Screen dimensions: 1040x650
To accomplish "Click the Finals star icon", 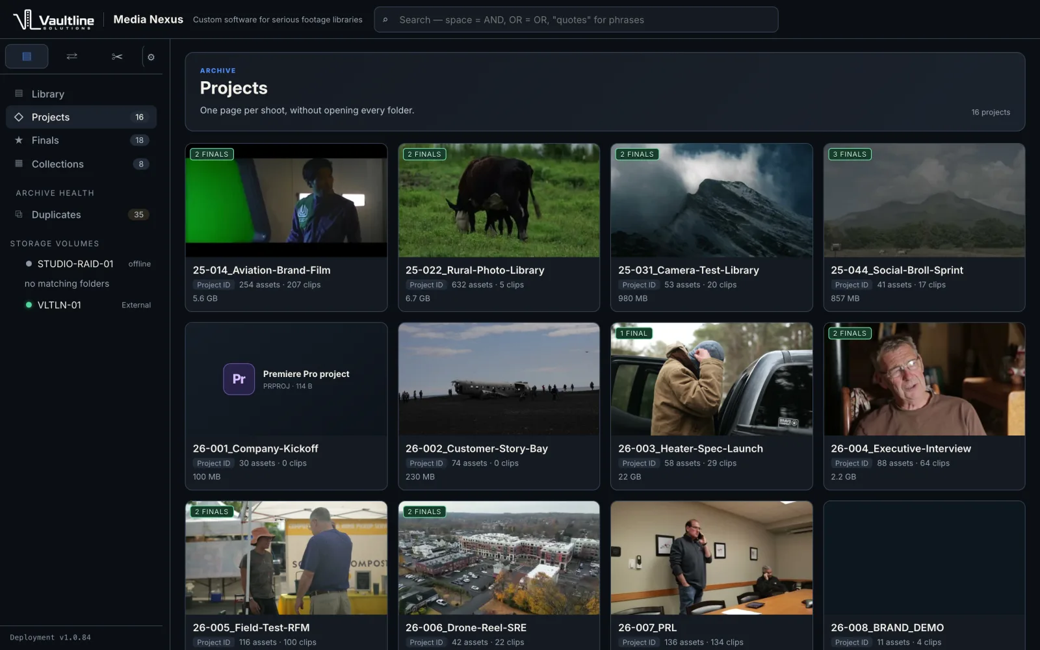I will pyautogui.click(x=19, y=140).
